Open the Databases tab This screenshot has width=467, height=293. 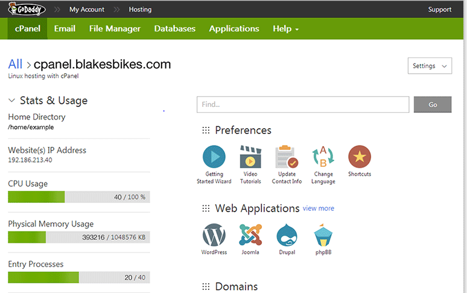coord(175,28)
